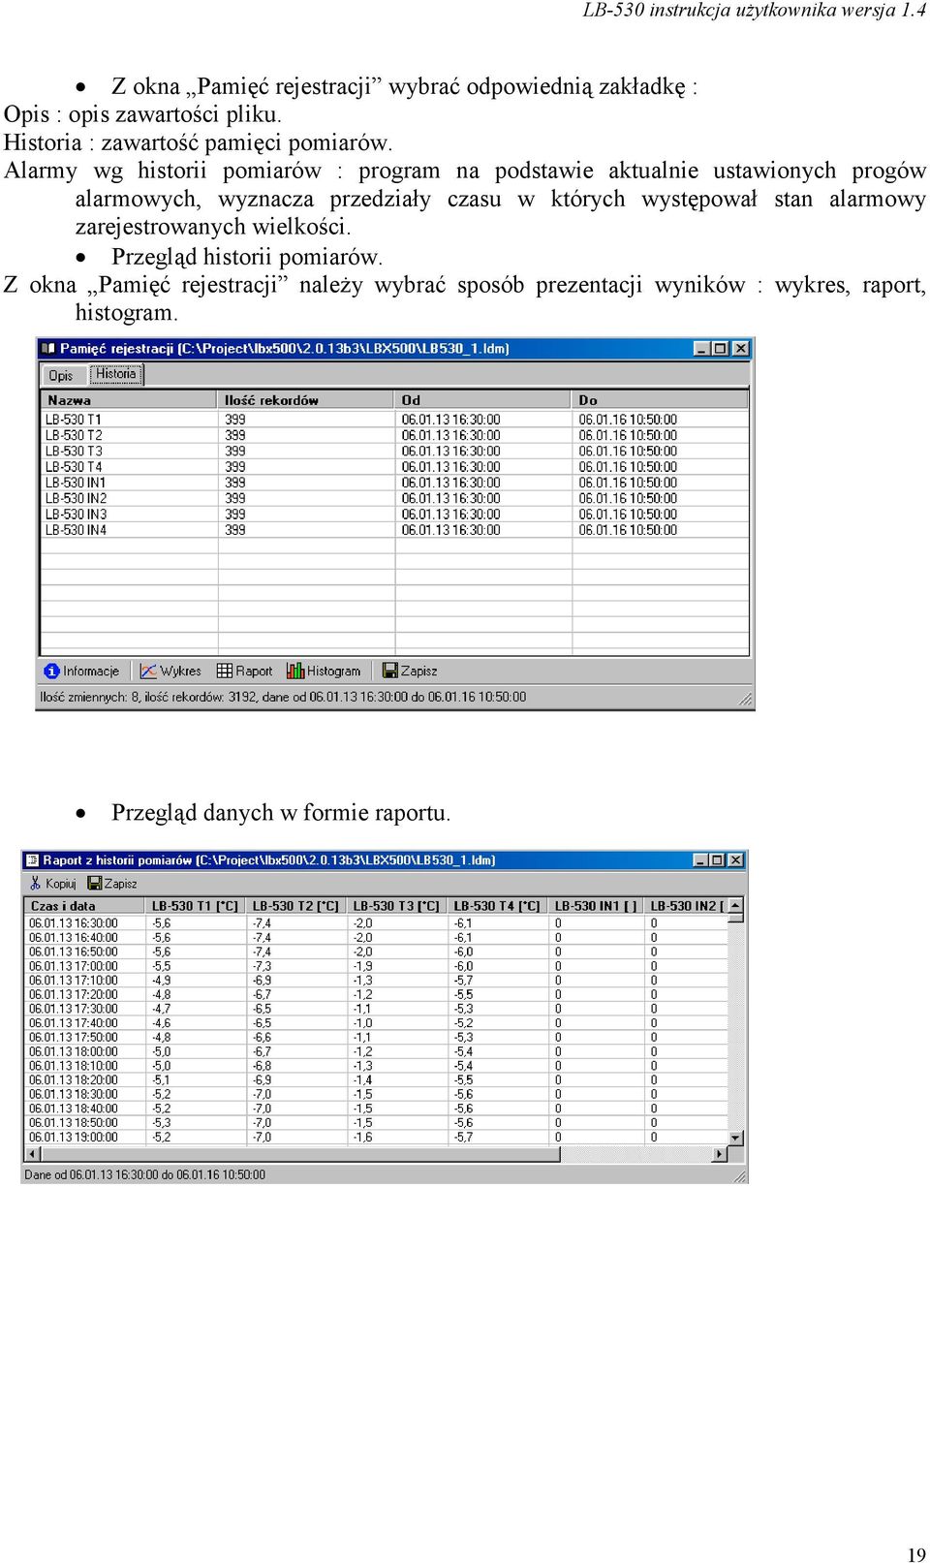Click the Pamięć rejestracji title bar app icon
Viewport: 930px width, 1563px height.
pos(48,349)
